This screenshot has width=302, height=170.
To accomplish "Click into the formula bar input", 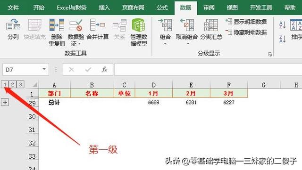I will tap(208, 69).
